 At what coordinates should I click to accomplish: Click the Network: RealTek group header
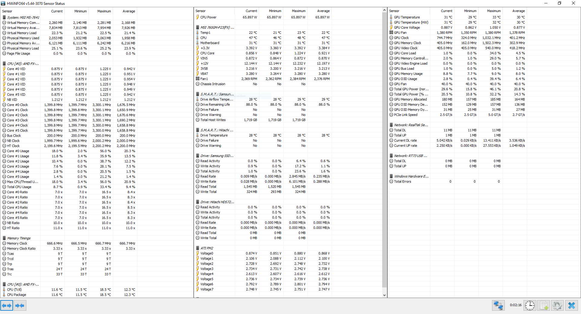coord(411,125)
